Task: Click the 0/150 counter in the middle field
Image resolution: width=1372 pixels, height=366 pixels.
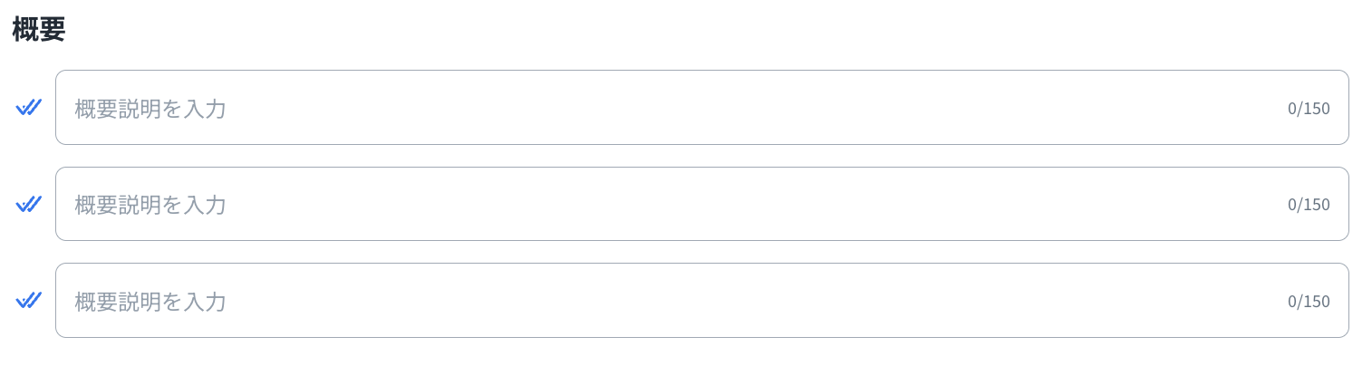Action: (x=1309, y=205)
